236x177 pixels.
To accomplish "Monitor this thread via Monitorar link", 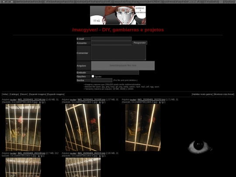I will (224, 94).
